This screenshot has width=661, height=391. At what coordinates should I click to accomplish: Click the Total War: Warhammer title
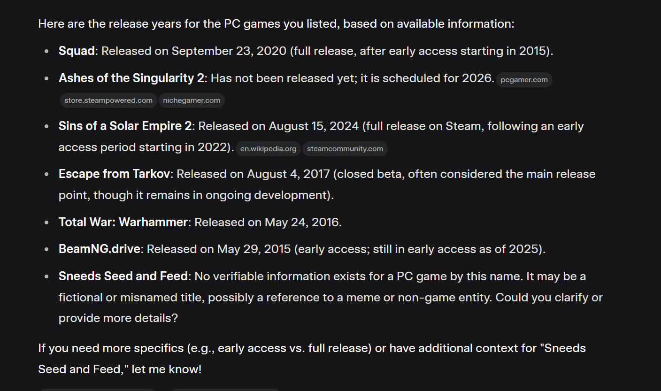[x=123, y=222]
